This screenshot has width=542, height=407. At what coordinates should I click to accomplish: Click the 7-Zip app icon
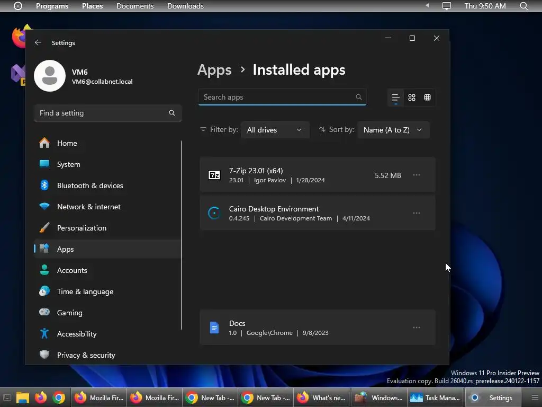coord(214,175)
